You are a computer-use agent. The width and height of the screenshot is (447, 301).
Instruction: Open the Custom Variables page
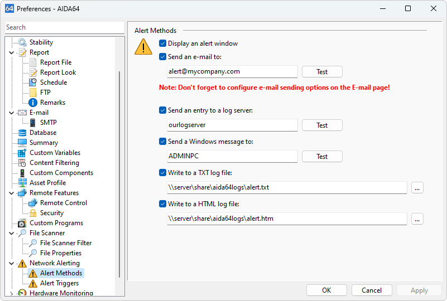pyautogui.click(x=55, y=153)
